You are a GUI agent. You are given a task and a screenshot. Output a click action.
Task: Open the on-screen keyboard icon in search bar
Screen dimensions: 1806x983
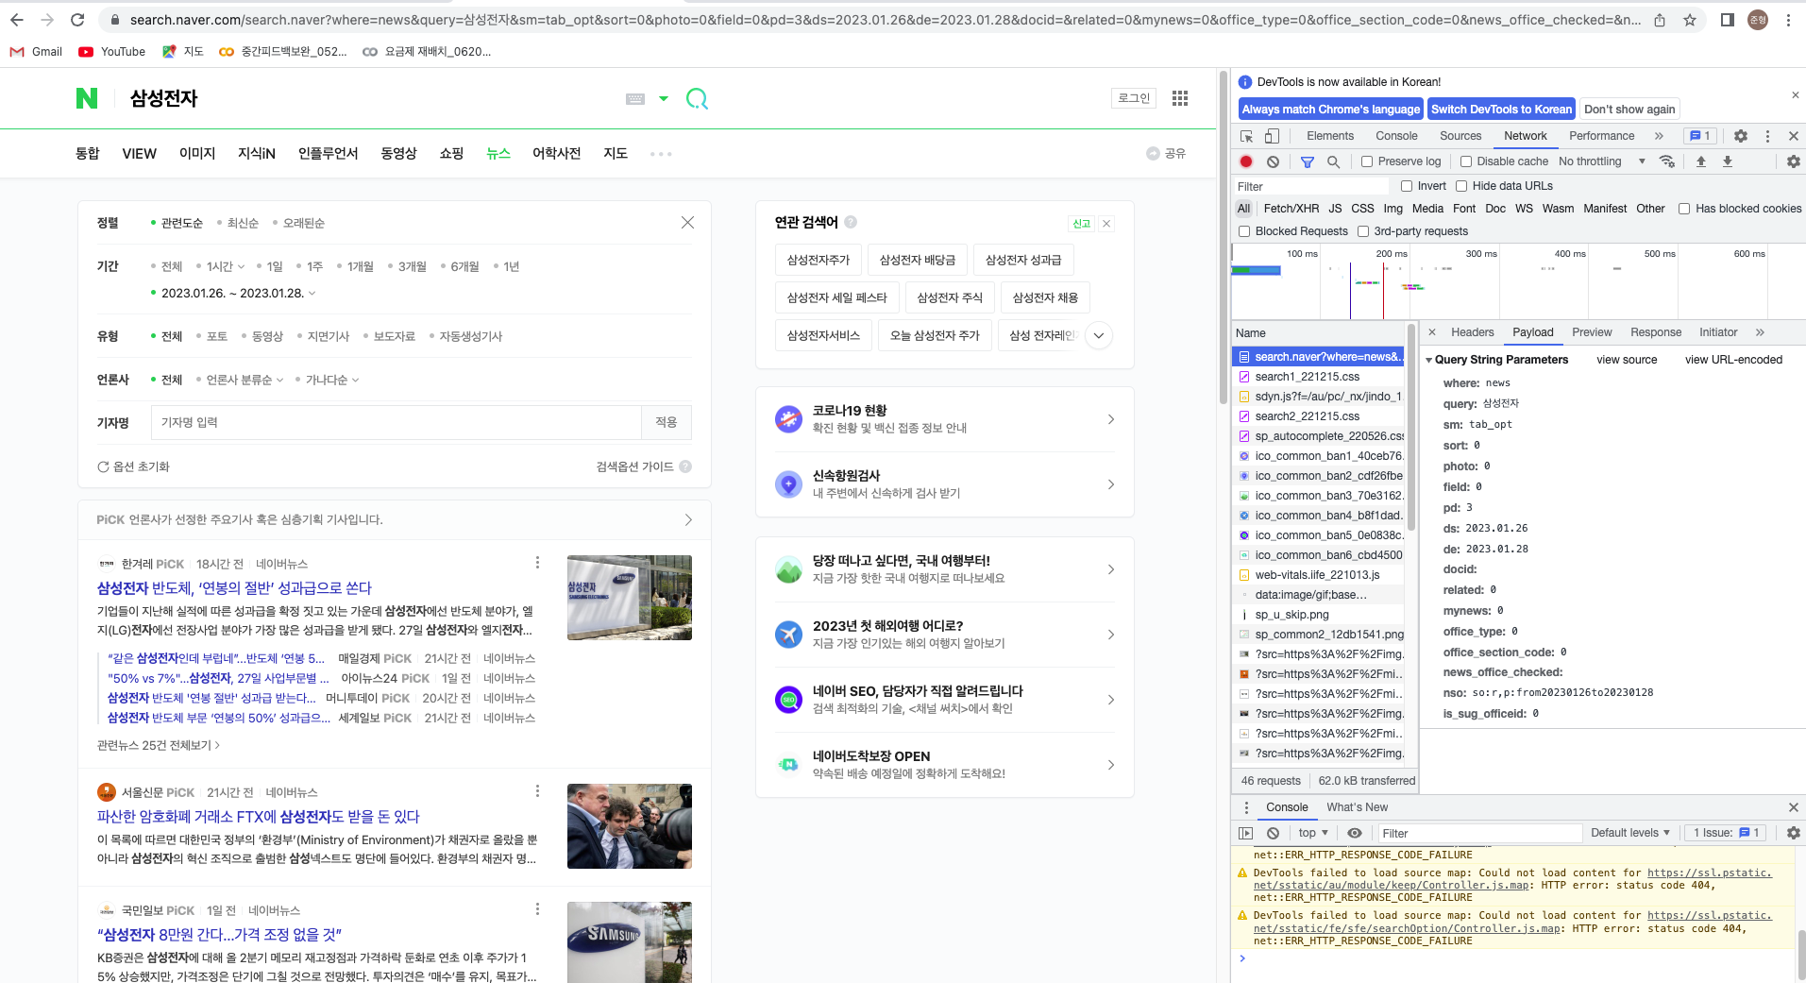pos(635,98)
